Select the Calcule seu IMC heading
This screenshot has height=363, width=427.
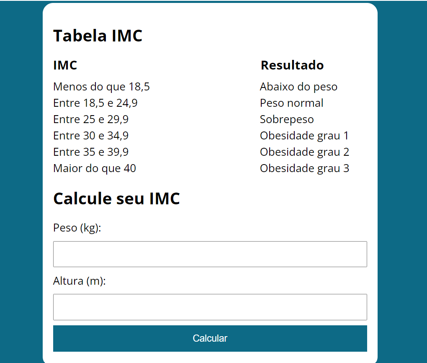tap(116, 198)
